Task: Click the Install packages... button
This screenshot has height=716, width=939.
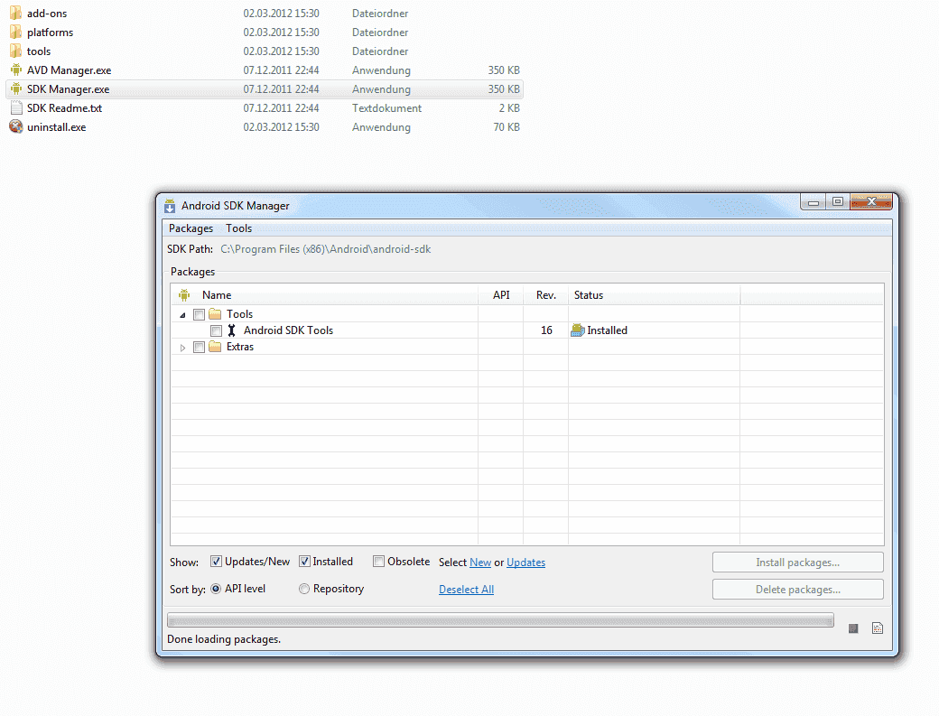Action: click(797, 563)
